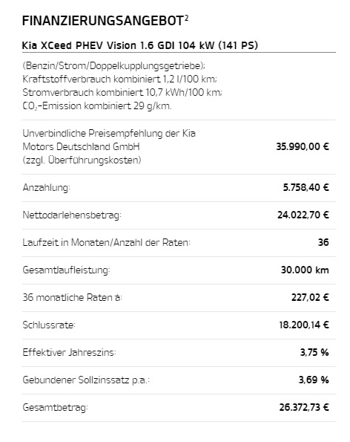Image resolution: width=350 pixels, height=442 pixels.
Task: Click the Gebundener Sollzinssatz p.a. label
Action: pyautogui.click(x=86, y=380)
